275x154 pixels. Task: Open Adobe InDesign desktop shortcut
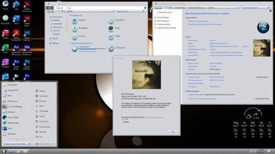(27, 21)
